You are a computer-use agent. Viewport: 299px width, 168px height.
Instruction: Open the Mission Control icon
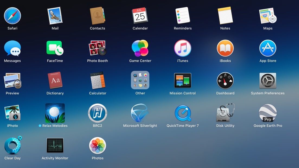(x=183, y=80)
